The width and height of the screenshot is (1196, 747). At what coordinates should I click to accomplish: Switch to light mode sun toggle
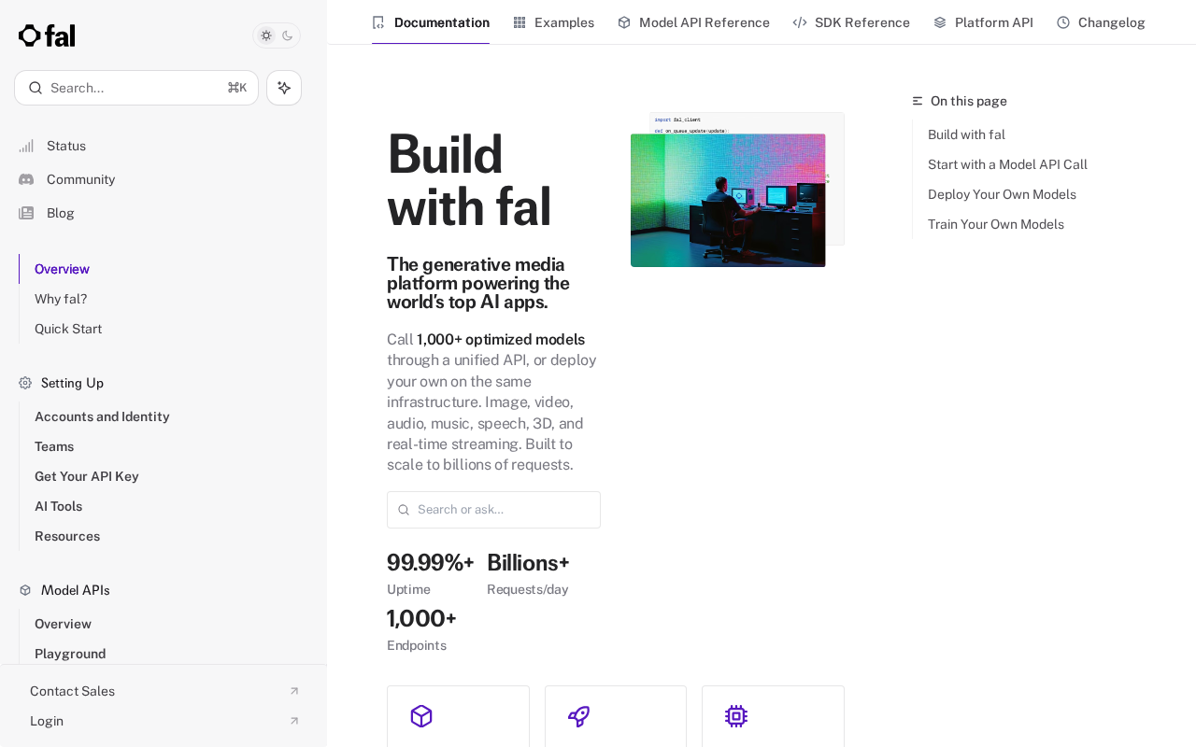[266, 35]
